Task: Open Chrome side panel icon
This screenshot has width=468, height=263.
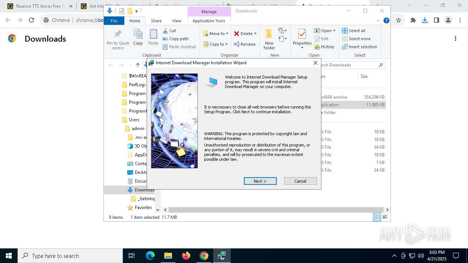Action: [x=437, y=20]
